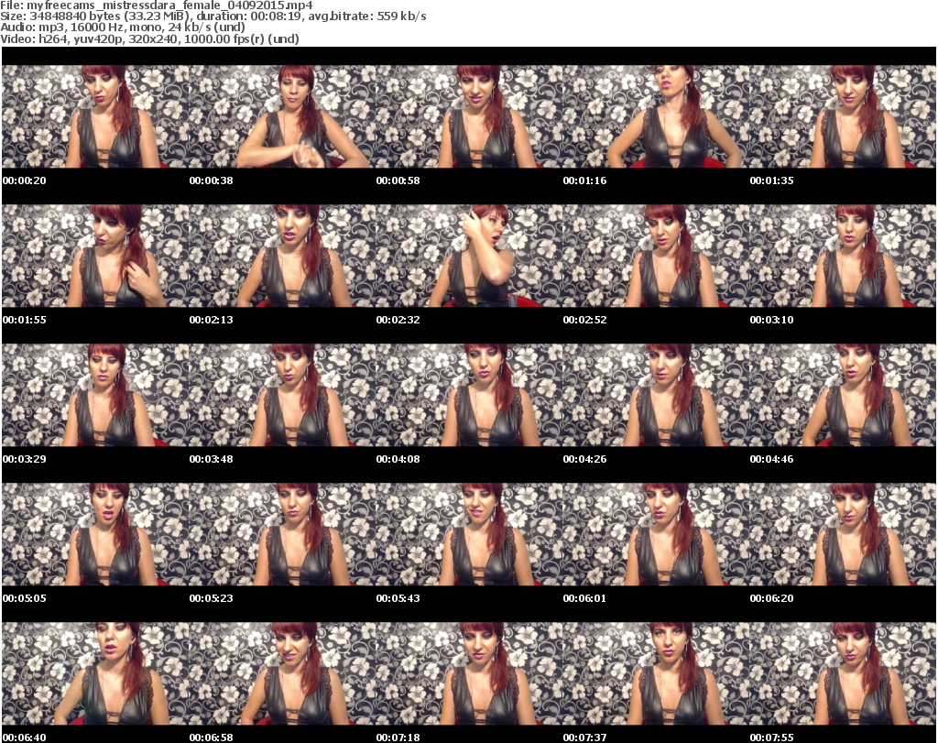Screen dimensions: 938x743
Task: Select the thumbnail frame at 00:01:35
Action: (x=843, y=116)
